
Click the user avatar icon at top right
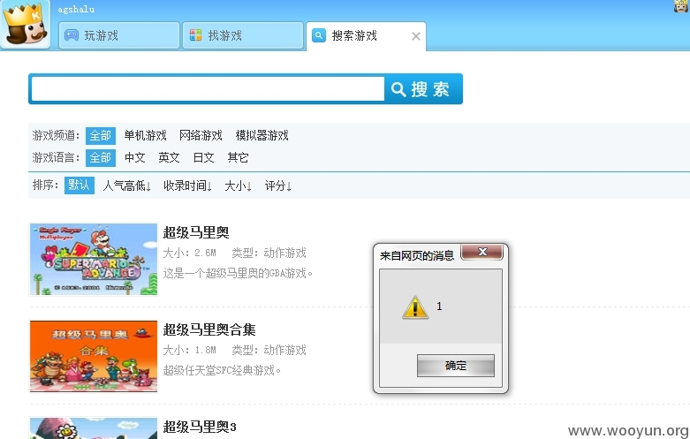tap(681, 5)
